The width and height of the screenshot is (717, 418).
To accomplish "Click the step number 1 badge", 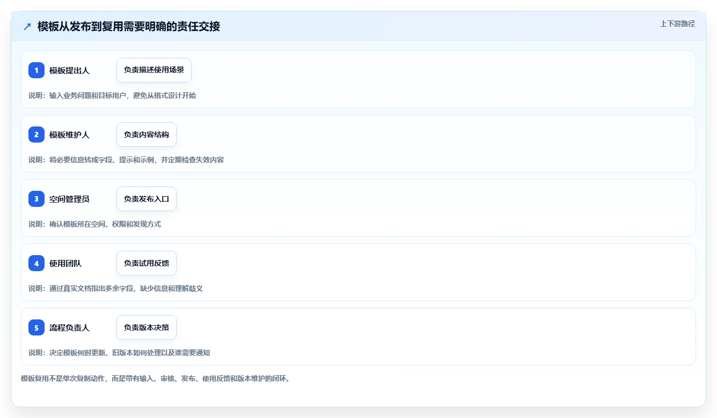I will pyautogui.click(x=36, y=70).
